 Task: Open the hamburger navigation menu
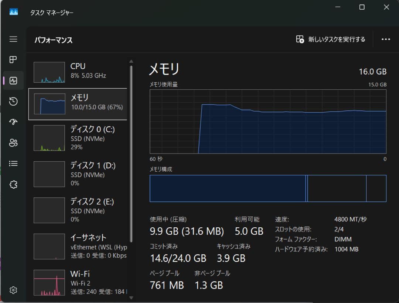tap(13, 39)
